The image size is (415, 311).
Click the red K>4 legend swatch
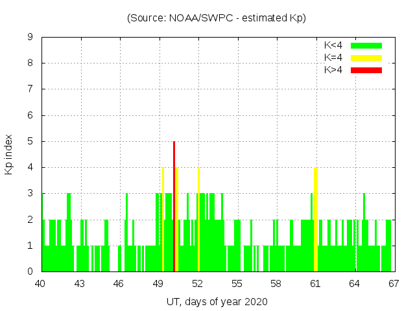[366, 69]
